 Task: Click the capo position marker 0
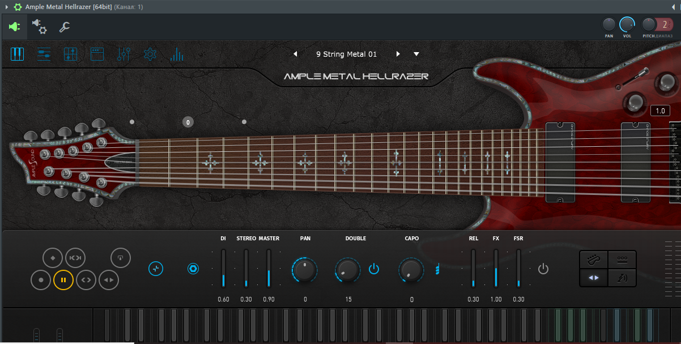pyautogui.click(x=188, y=122)
